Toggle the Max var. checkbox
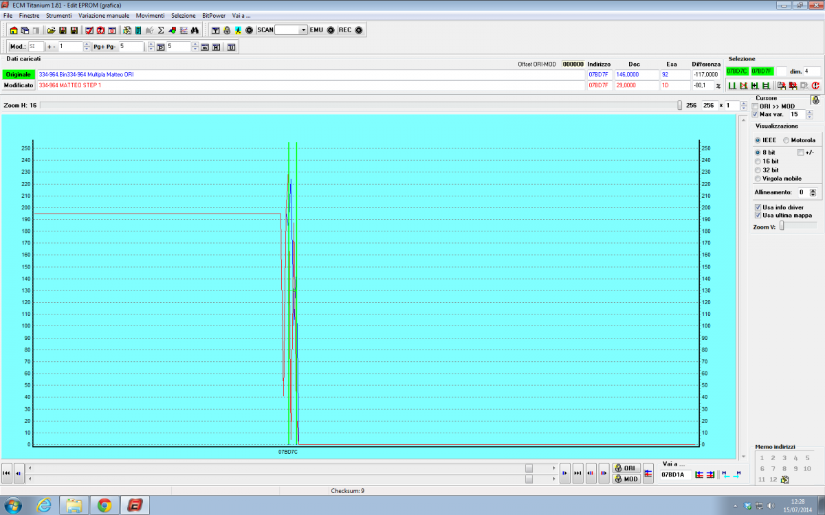Viewport: 825px width, 515px height. (756, 114)
